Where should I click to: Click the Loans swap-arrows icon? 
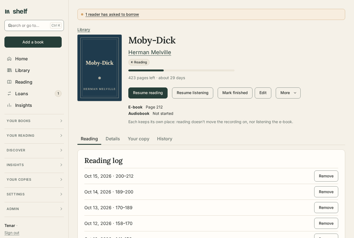[9, 94]
